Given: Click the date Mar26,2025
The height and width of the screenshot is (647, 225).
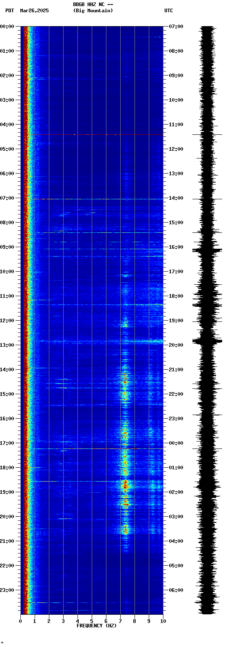Looking at the screenshot, I should [x=34, y=11].
